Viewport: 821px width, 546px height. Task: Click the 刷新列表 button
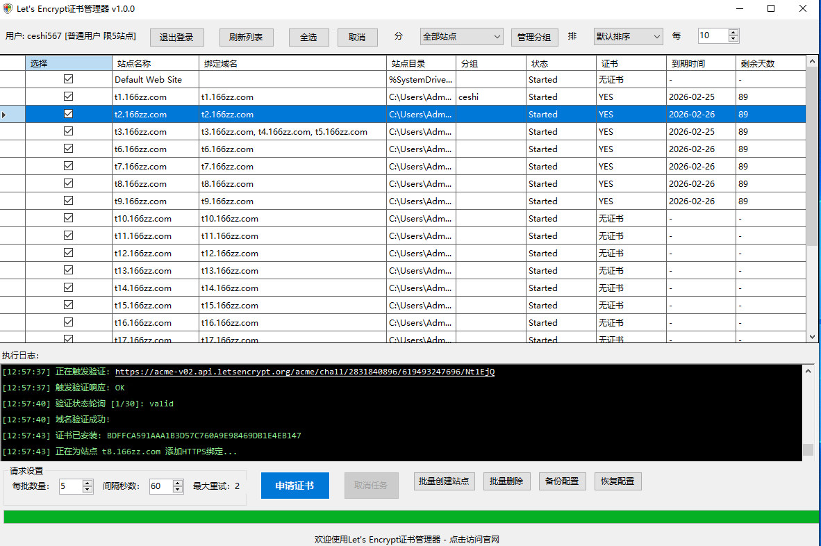(x=246, y=38)
